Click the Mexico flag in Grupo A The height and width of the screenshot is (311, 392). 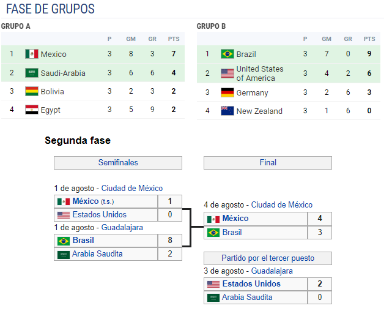coord(32,54)
